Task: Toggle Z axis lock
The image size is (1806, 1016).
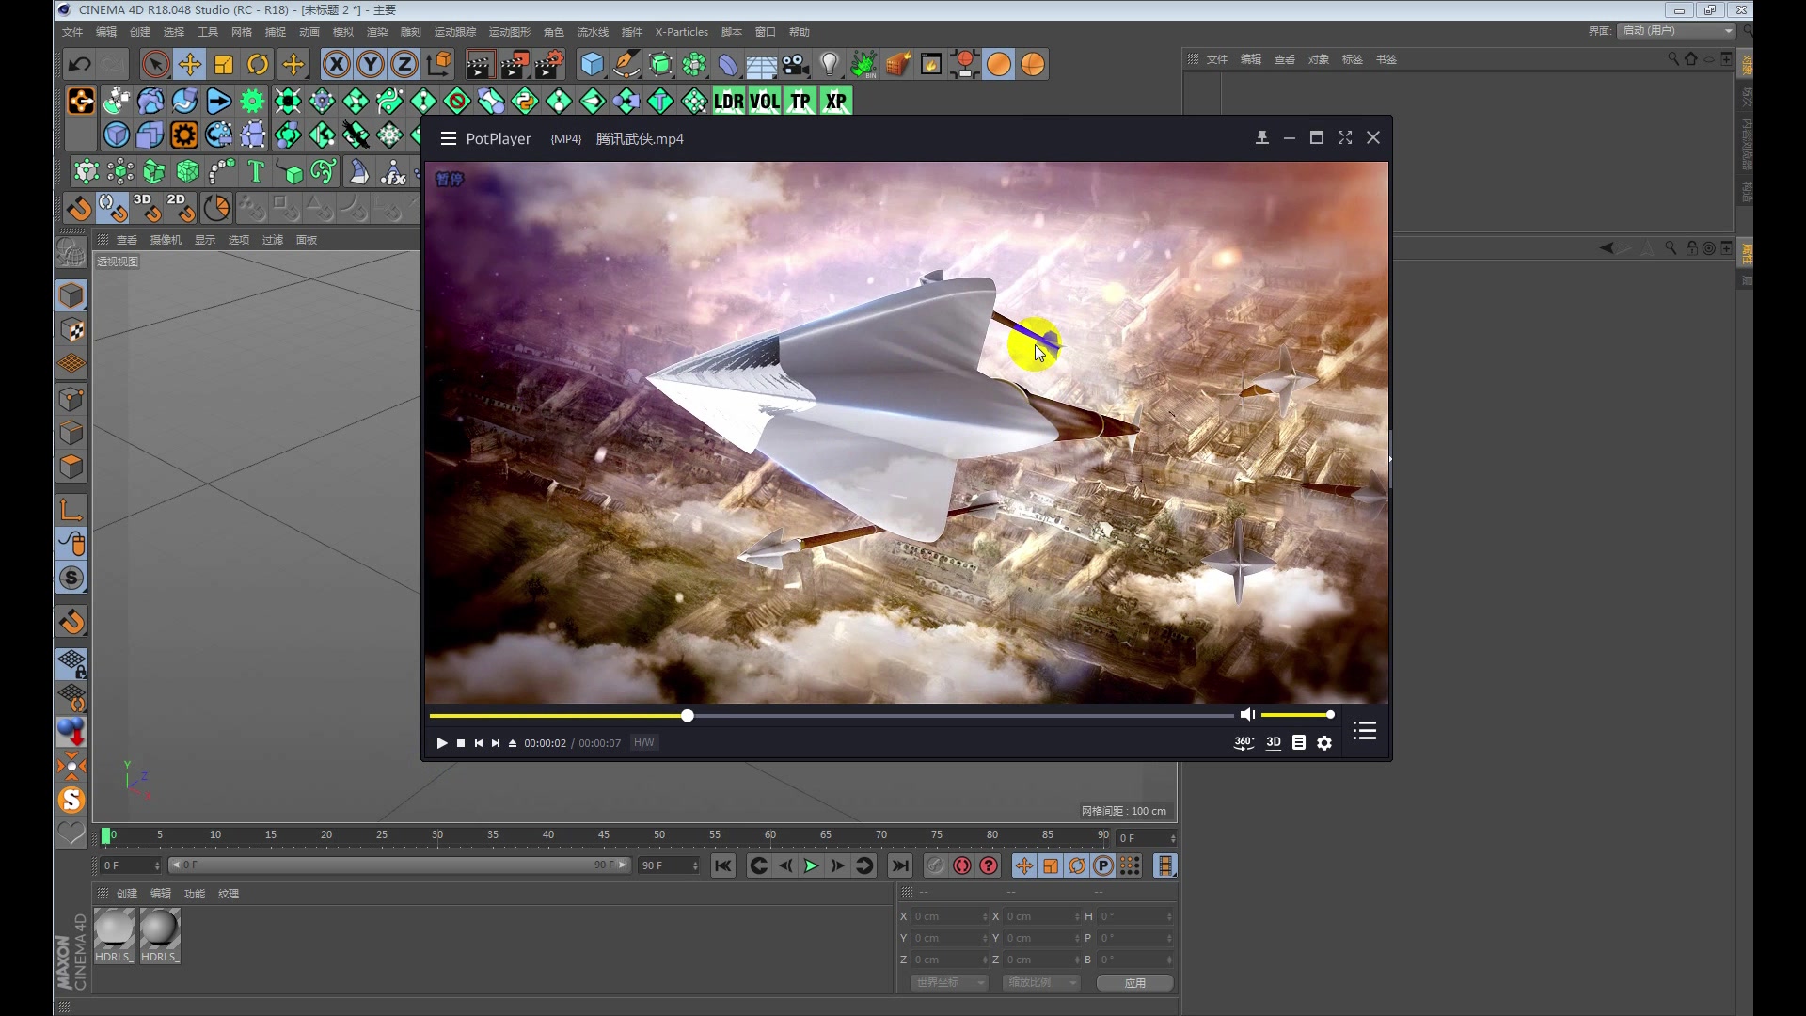Action: (x=404, y=65)
